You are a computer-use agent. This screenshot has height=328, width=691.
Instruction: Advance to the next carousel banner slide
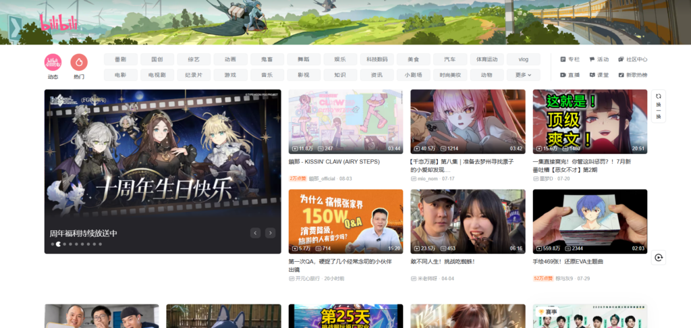[x=270, y=233]
